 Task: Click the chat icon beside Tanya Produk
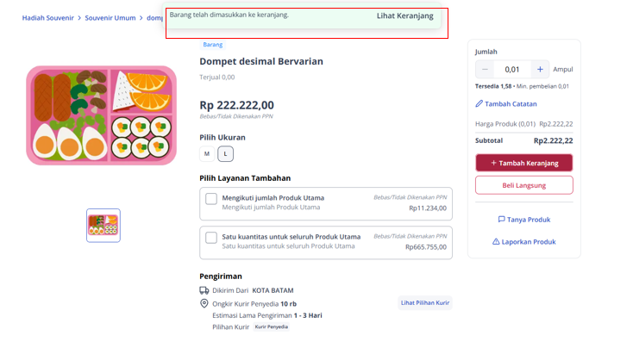(x=501, y=220)
